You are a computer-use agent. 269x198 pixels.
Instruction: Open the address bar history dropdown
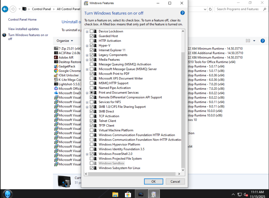(205, 9)
